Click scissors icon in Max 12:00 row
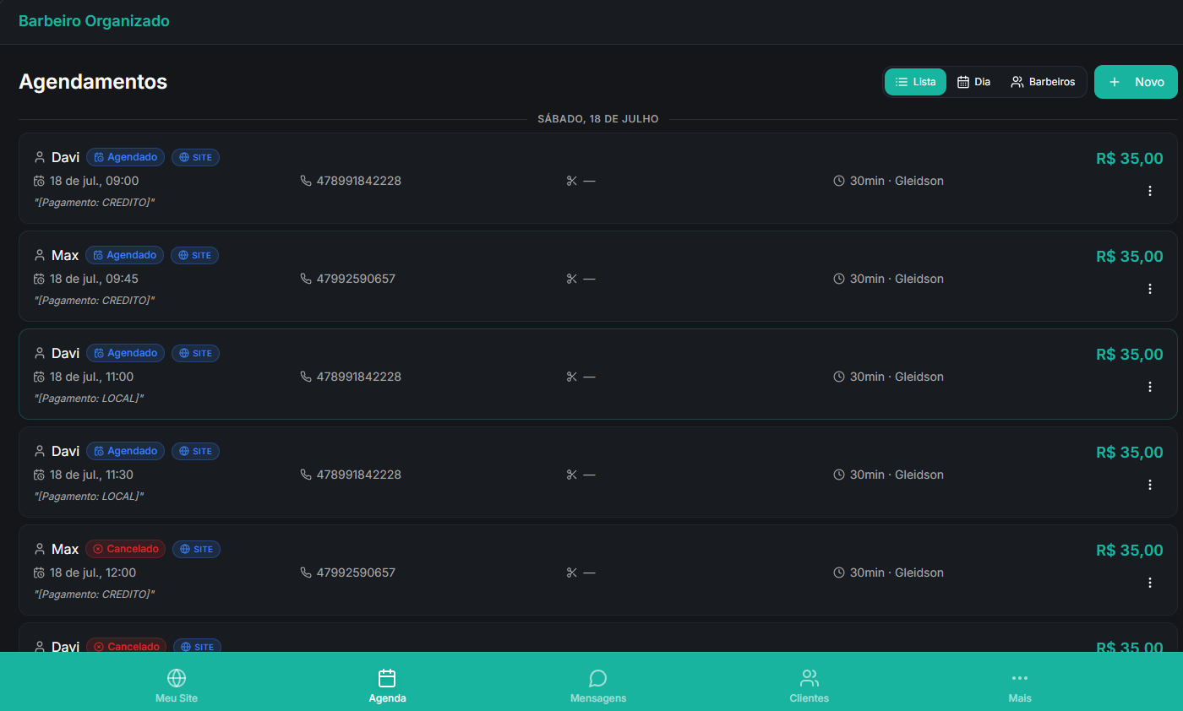The image size is (1183, 711). pyautogui.click(x=572, y=573)
